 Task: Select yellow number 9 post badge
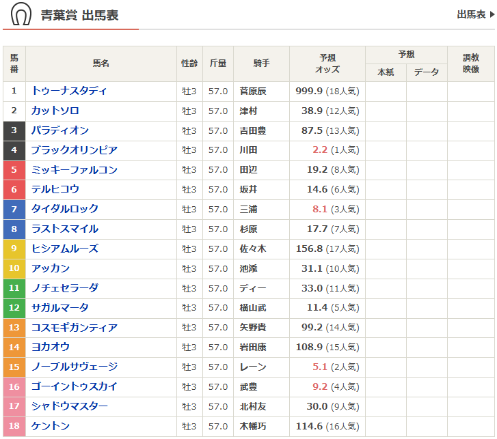click(14, 249)
